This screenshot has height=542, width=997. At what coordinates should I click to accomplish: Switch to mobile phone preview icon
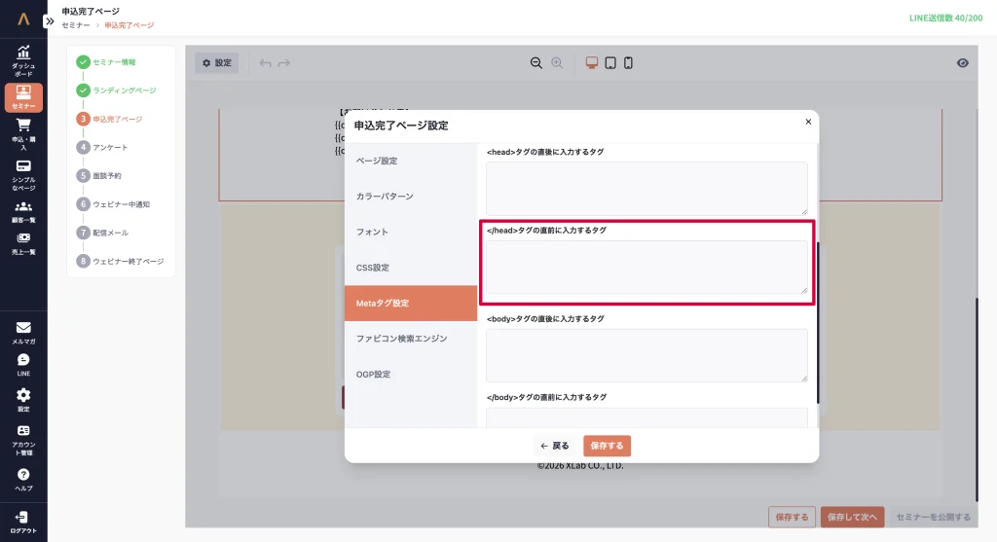coord(628,63)
